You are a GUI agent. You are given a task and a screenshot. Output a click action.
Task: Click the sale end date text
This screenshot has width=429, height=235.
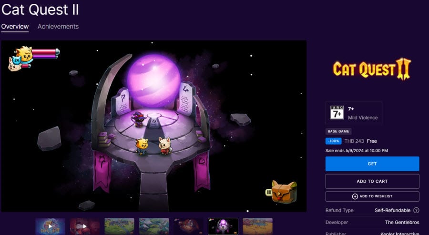(357, 151)
